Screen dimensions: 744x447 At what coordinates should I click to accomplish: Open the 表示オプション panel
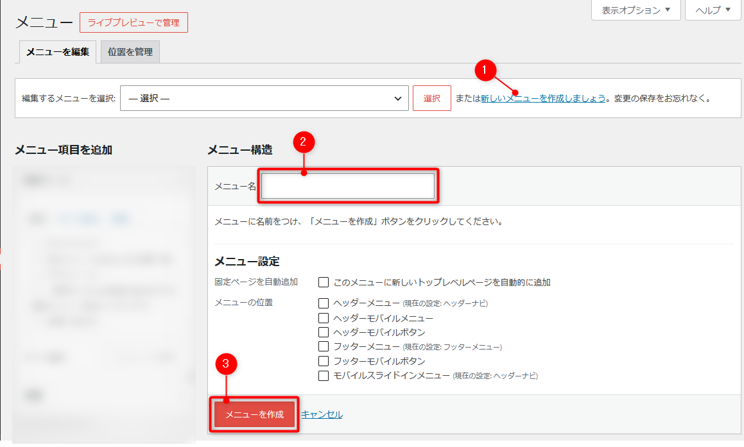click(636, 10)
